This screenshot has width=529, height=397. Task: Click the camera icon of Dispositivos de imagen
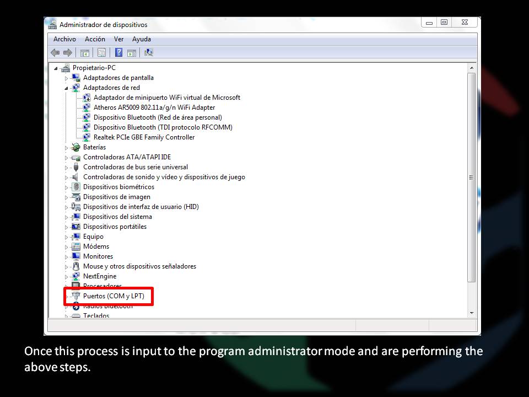76,197
